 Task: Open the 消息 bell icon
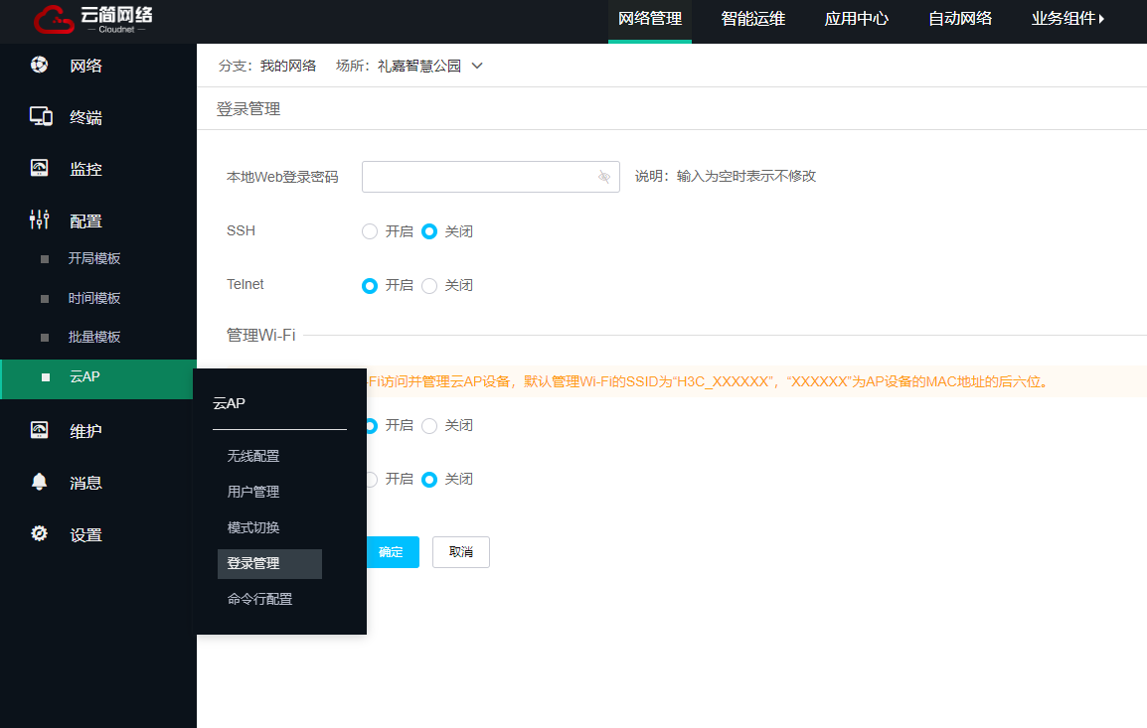click(40, 482)
